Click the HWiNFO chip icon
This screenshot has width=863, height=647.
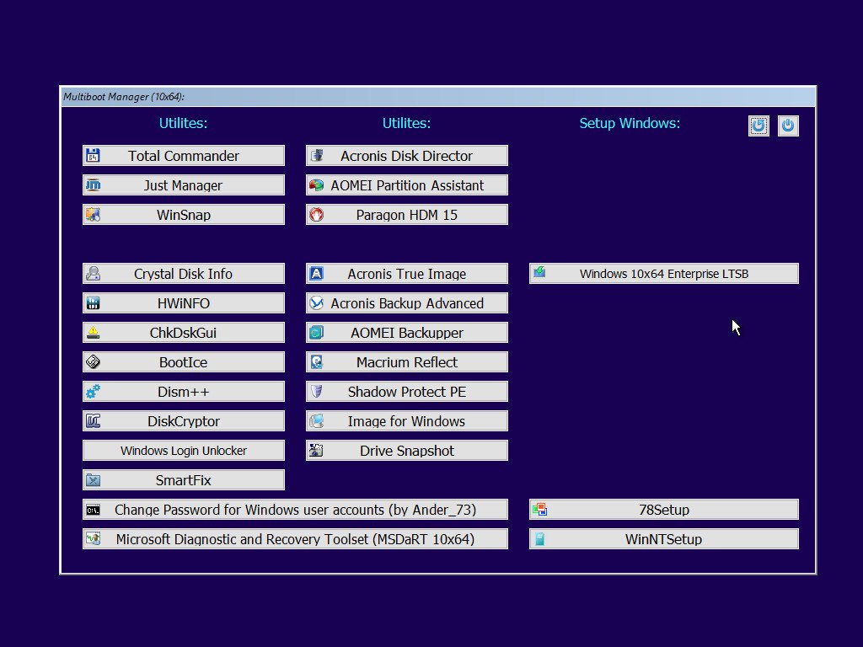[93, 303]
